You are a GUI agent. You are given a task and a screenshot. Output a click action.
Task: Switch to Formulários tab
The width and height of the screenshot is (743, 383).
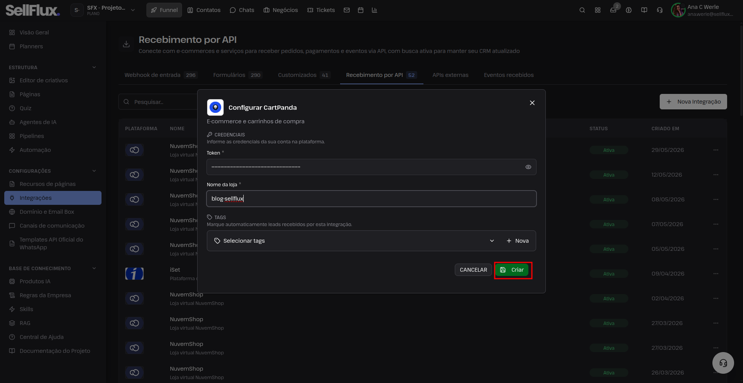click(237, 75)
